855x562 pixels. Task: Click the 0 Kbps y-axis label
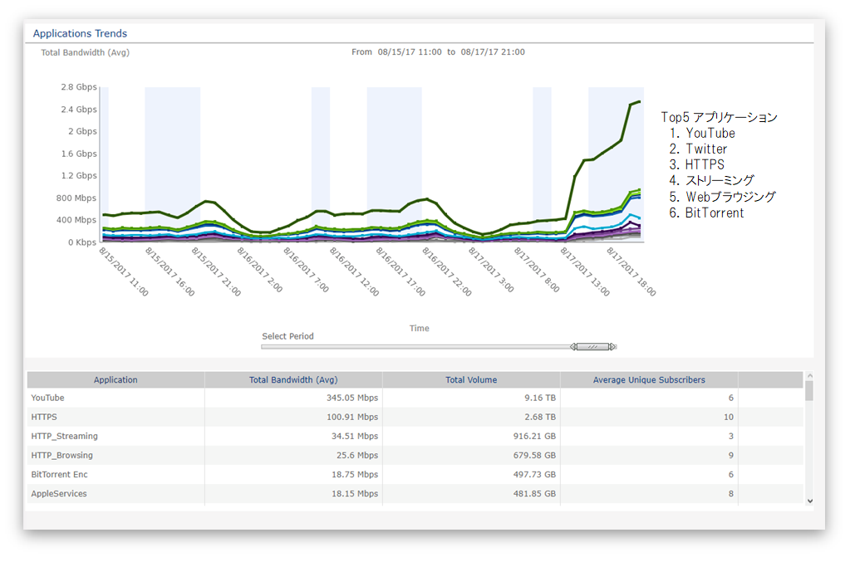(82, 242)
